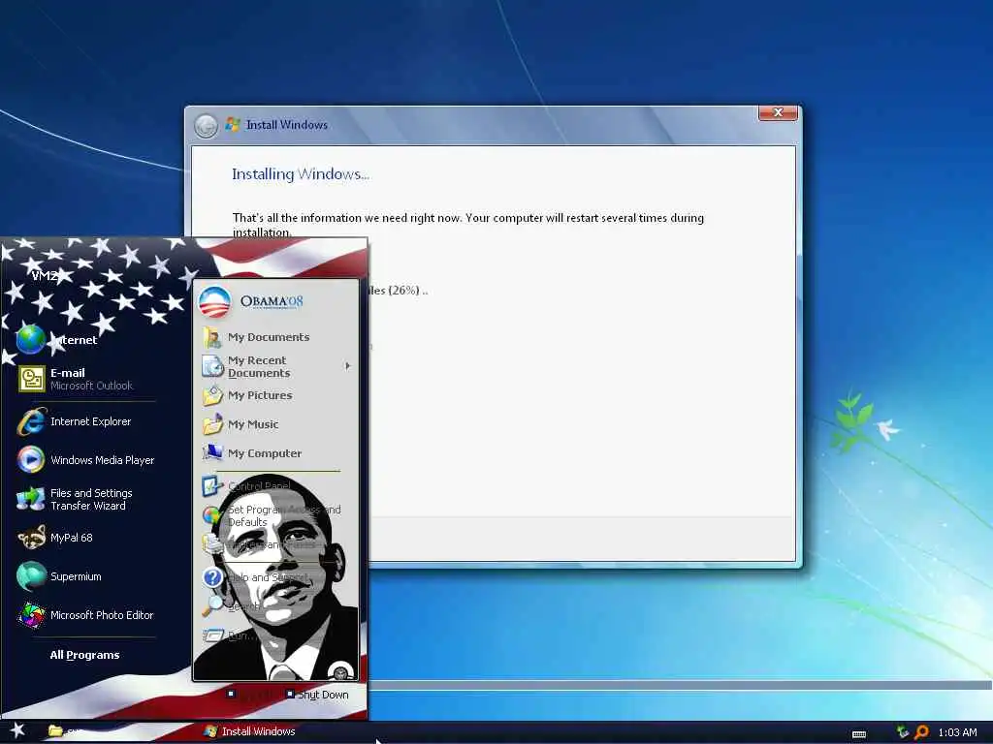Open Control Panel from start menu
The height and width of the screenshot is (744, 993).
[245, 486]
